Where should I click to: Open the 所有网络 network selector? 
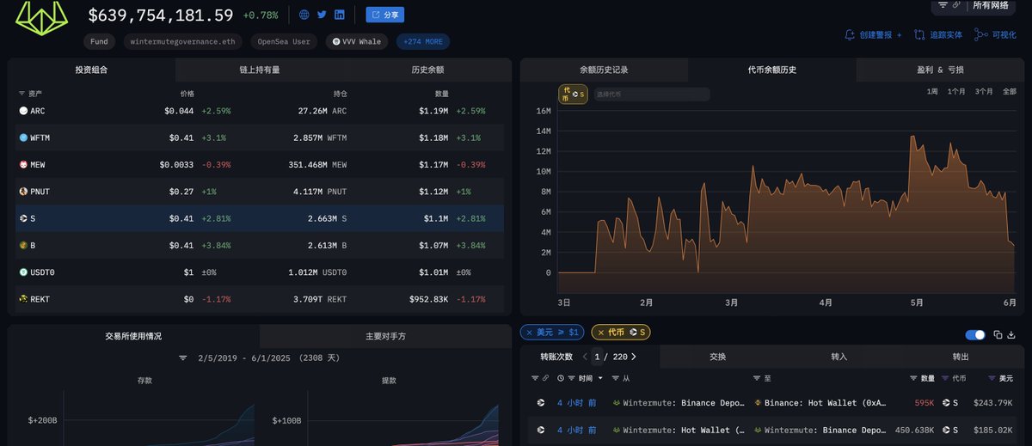pos(992,5)
